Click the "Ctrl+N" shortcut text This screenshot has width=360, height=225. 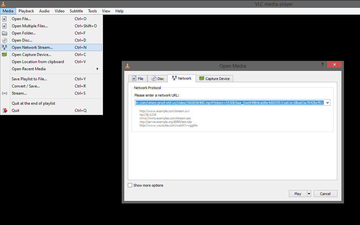(x=81, y=47)
